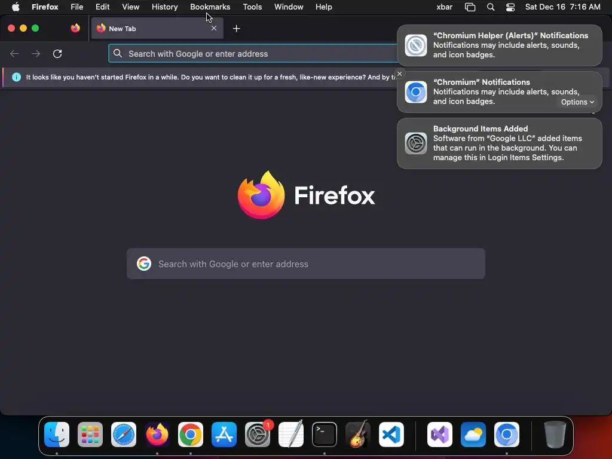Image resolution: width=612 pixels, height=459 pixels.
Task: Open the Edit menu
Action: pos(102,7)
